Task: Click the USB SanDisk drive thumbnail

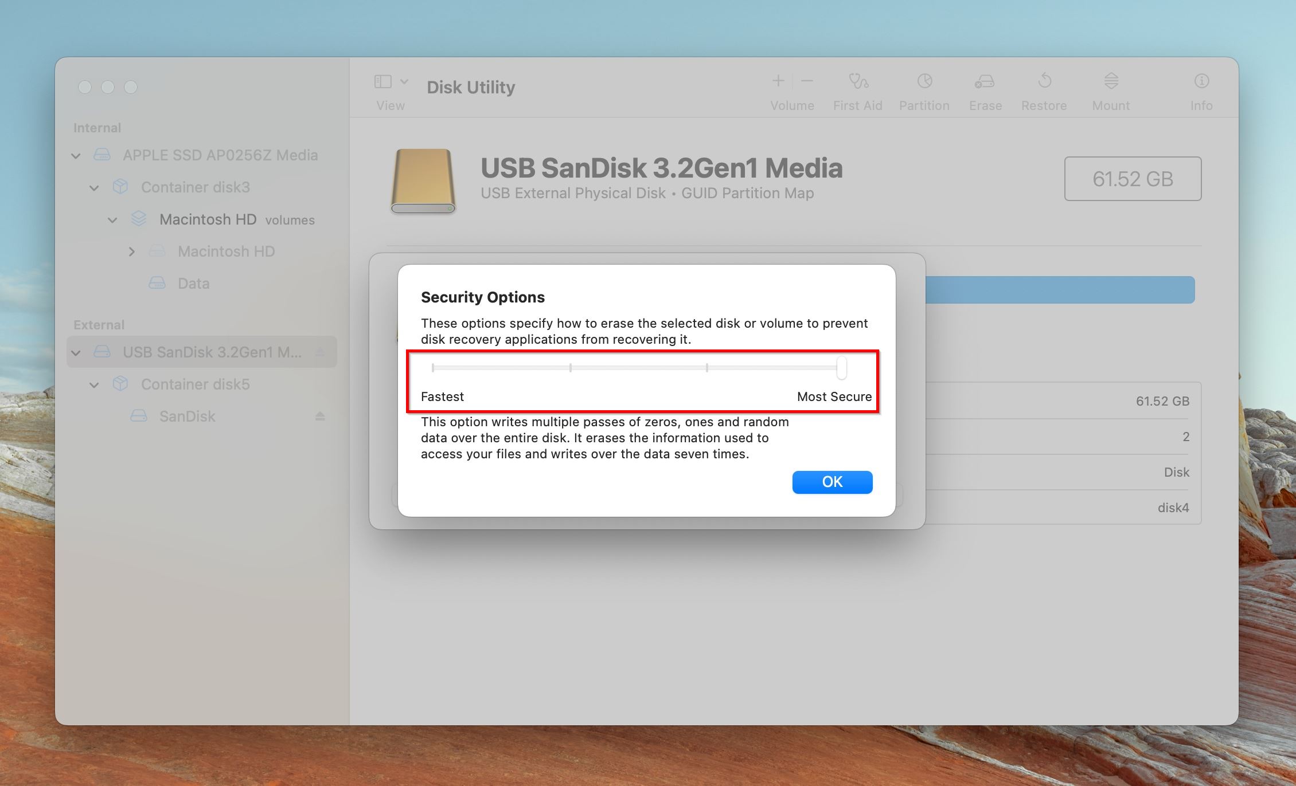Action: point(423,181)
